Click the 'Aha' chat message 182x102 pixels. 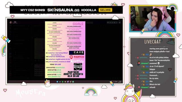pos(151,81)
